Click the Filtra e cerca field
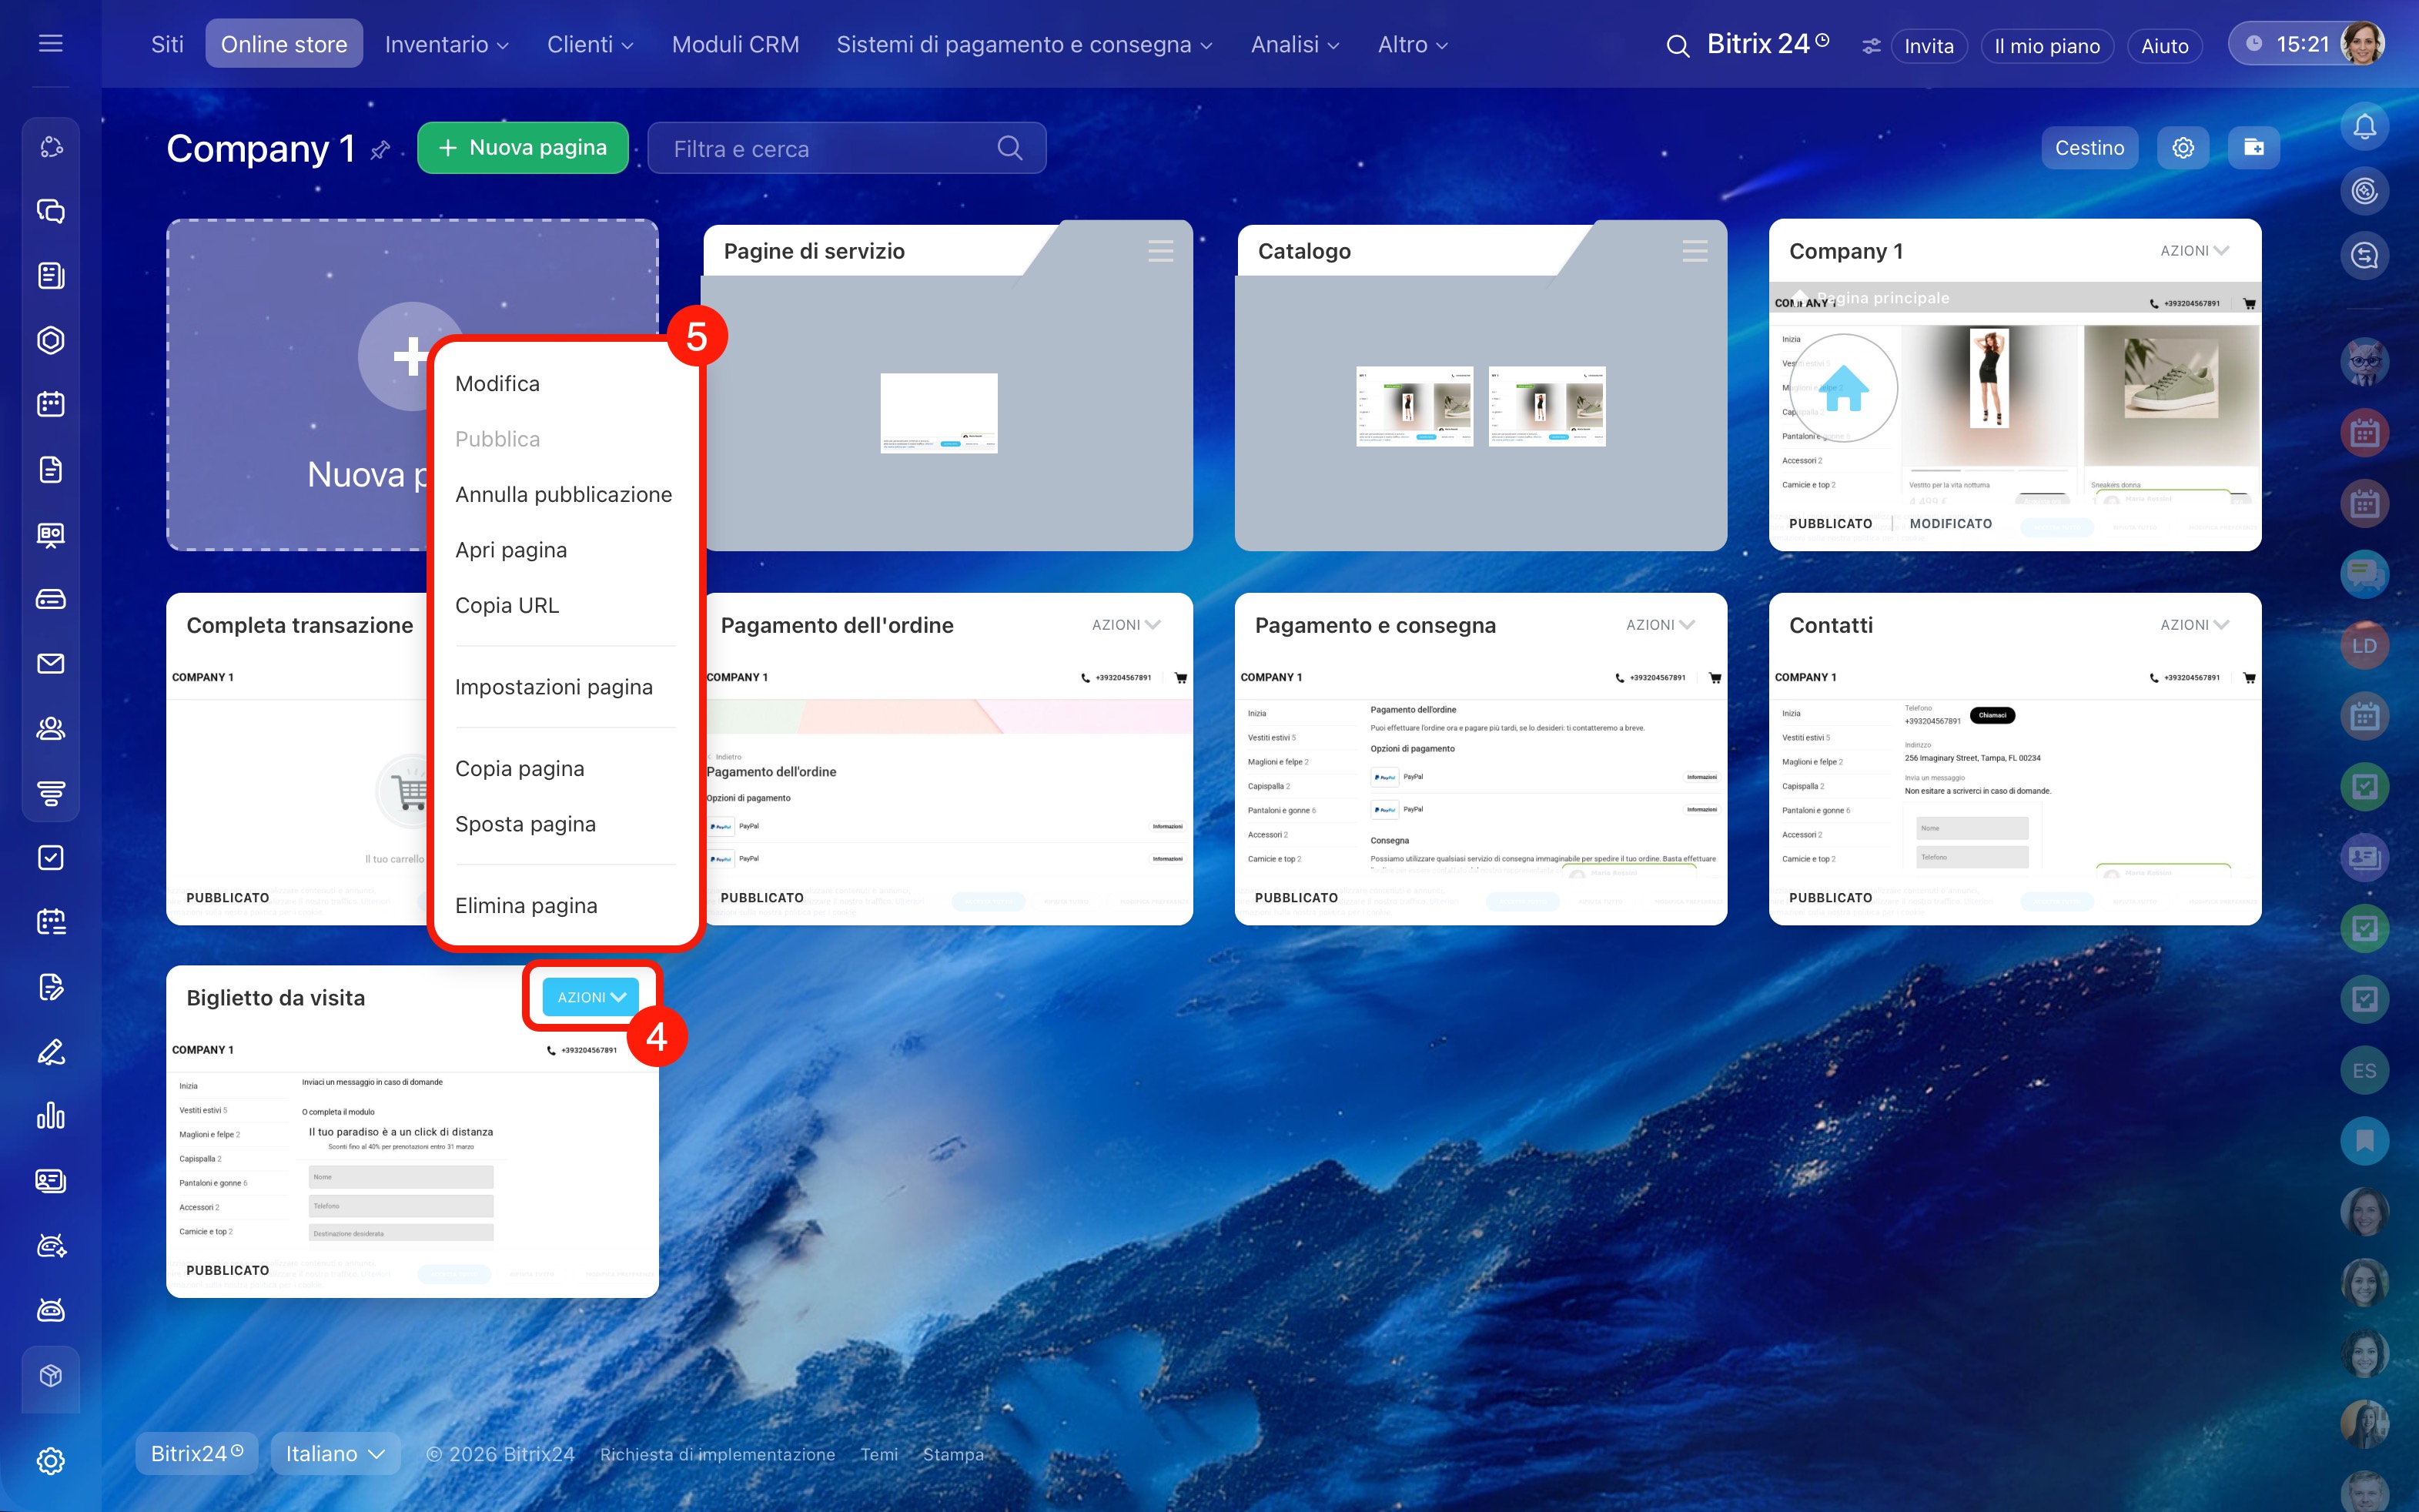The width and height of the screenshot is (2419, 1512). coord(846,148)
